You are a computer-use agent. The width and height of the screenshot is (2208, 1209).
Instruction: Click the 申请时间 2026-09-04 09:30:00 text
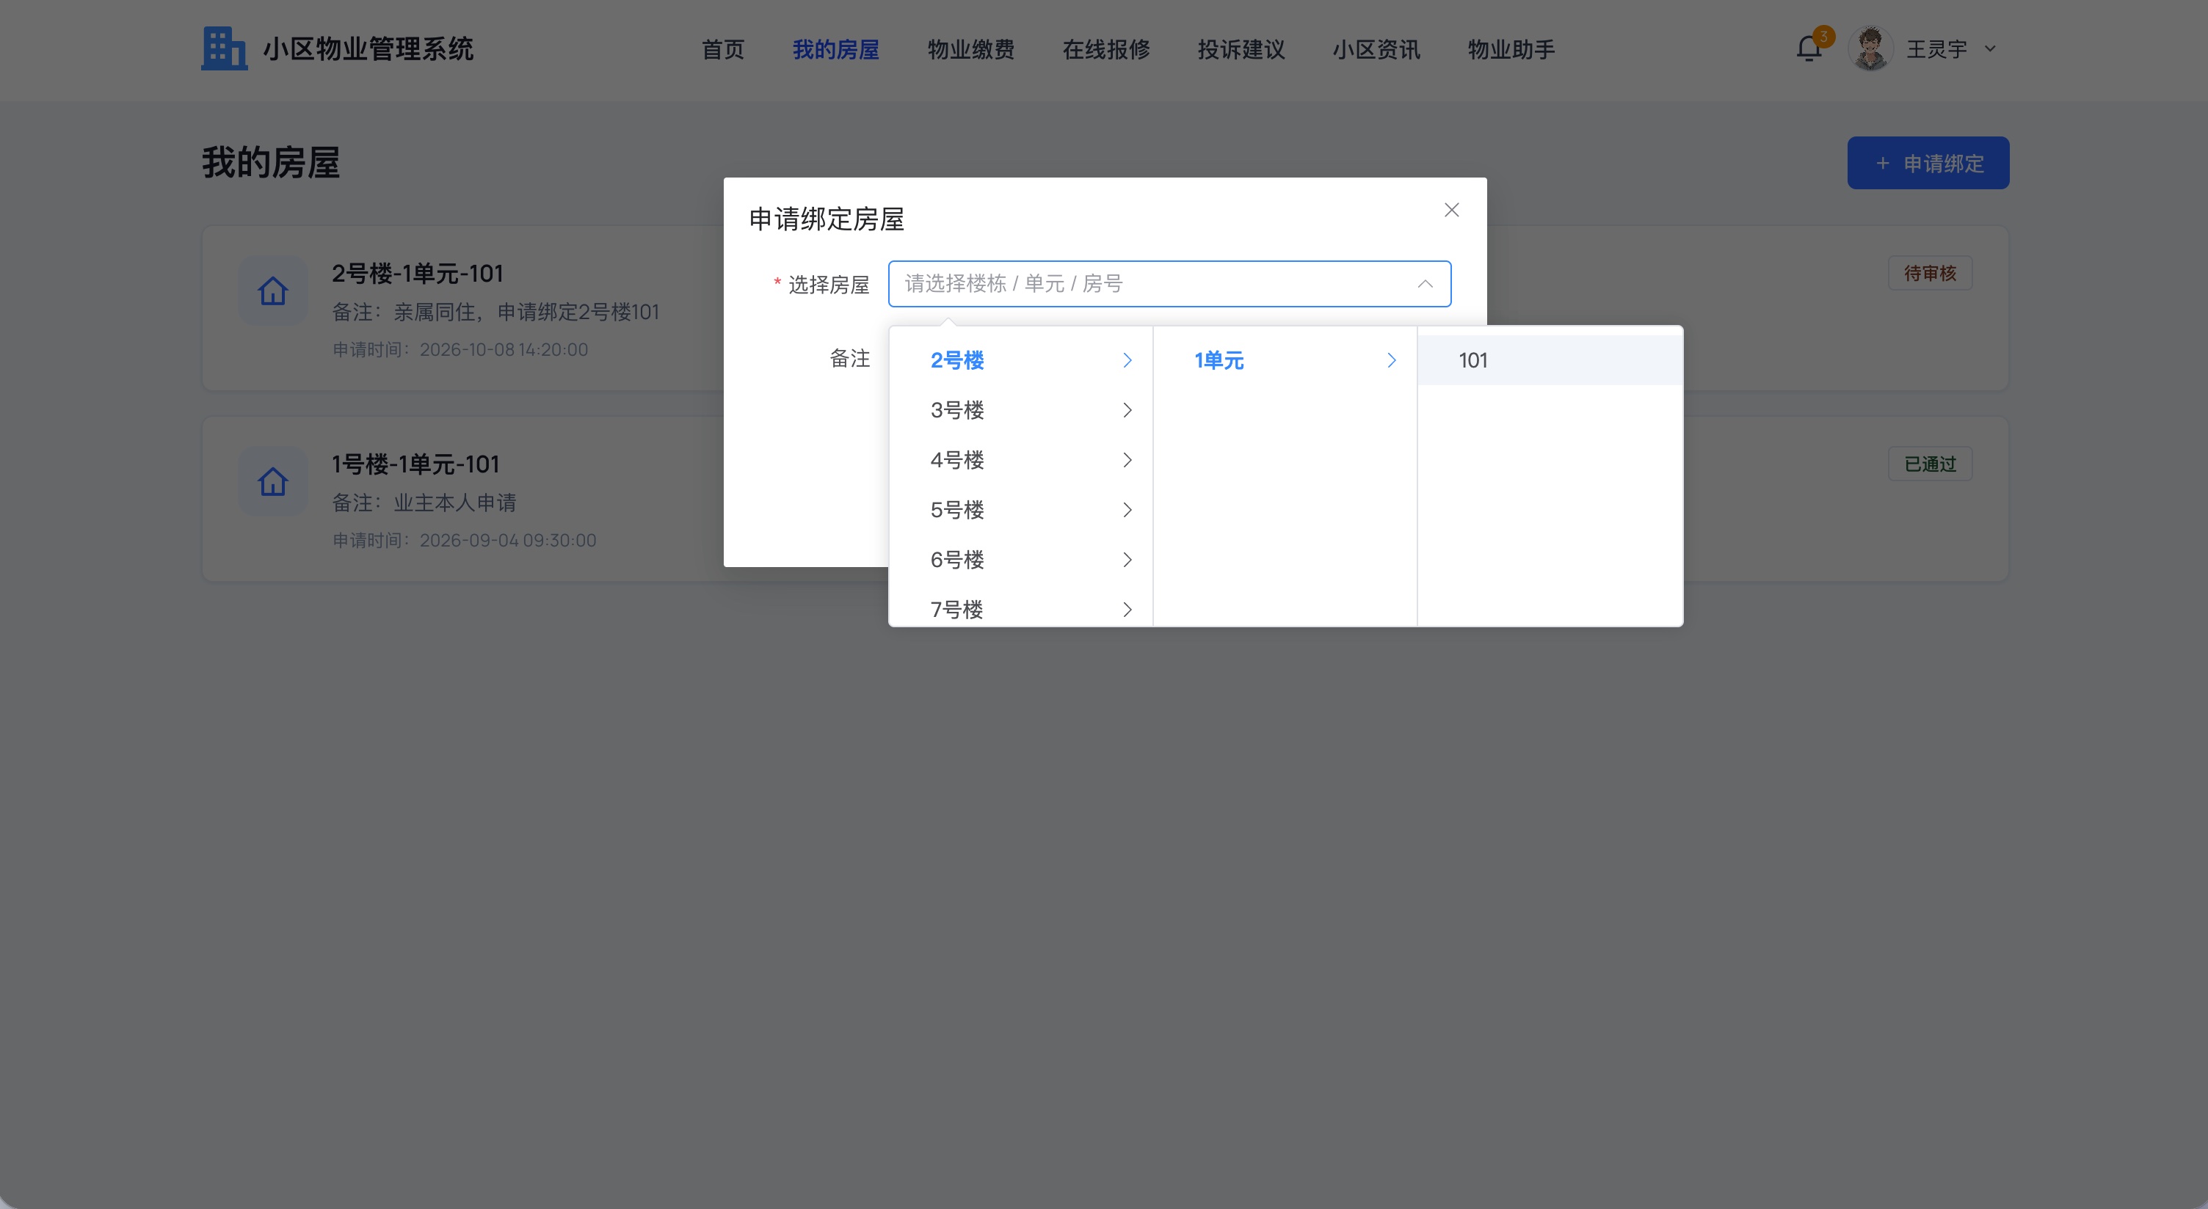click(464, 540)
